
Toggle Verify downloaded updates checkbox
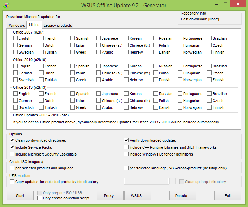(x=126, y=140)
